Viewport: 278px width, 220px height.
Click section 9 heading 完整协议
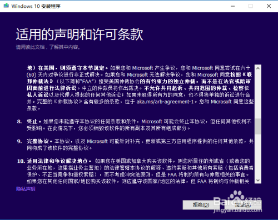[38, 141]
